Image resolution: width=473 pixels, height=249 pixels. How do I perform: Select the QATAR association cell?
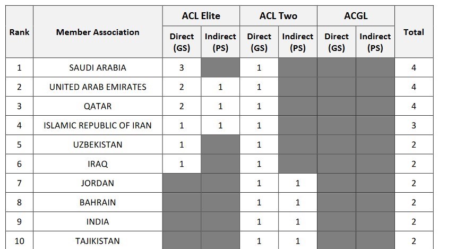[98, 106]
